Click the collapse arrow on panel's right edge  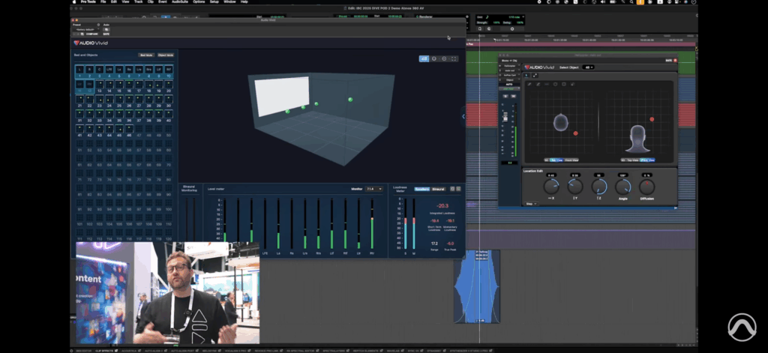[x=463, y=116]
